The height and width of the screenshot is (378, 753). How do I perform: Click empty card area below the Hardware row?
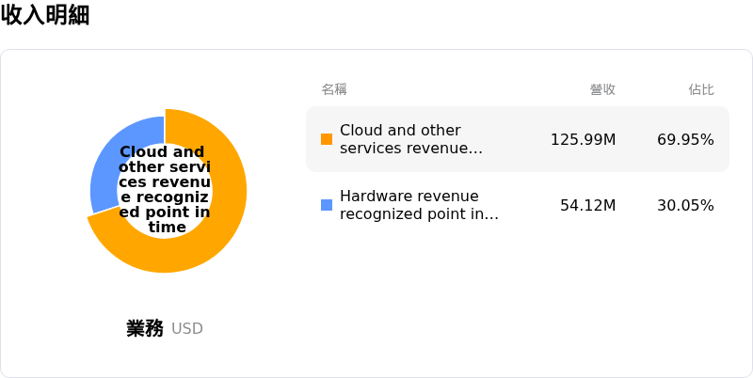click(x=518, y=302)
